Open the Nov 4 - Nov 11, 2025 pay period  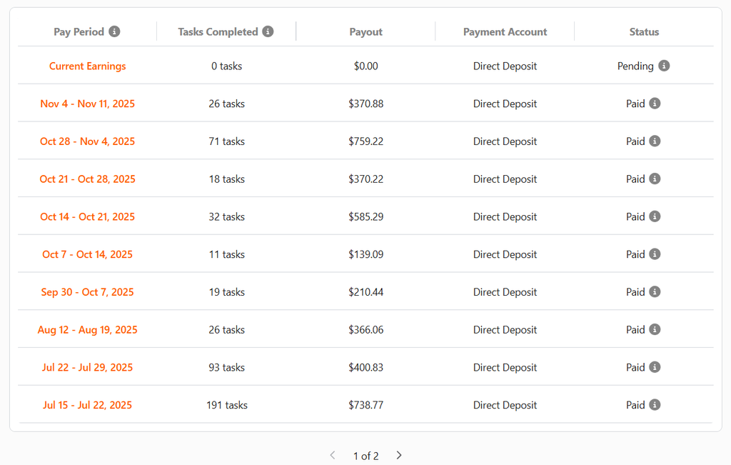tap(88, 104)
